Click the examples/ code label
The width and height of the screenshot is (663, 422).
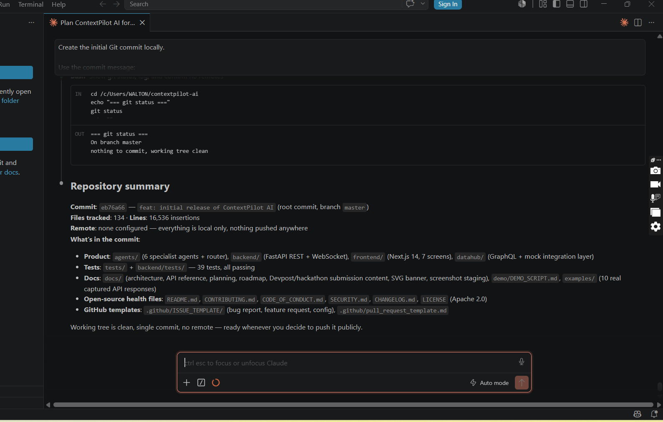click(580, 278)
